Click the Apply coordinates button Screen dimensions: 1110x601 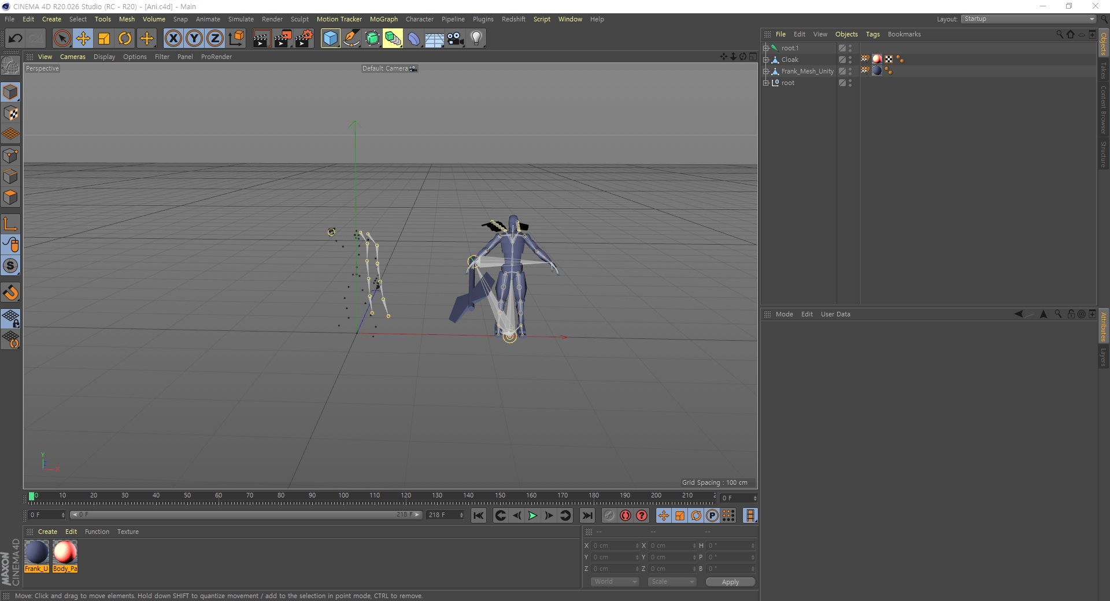point(730,582)
